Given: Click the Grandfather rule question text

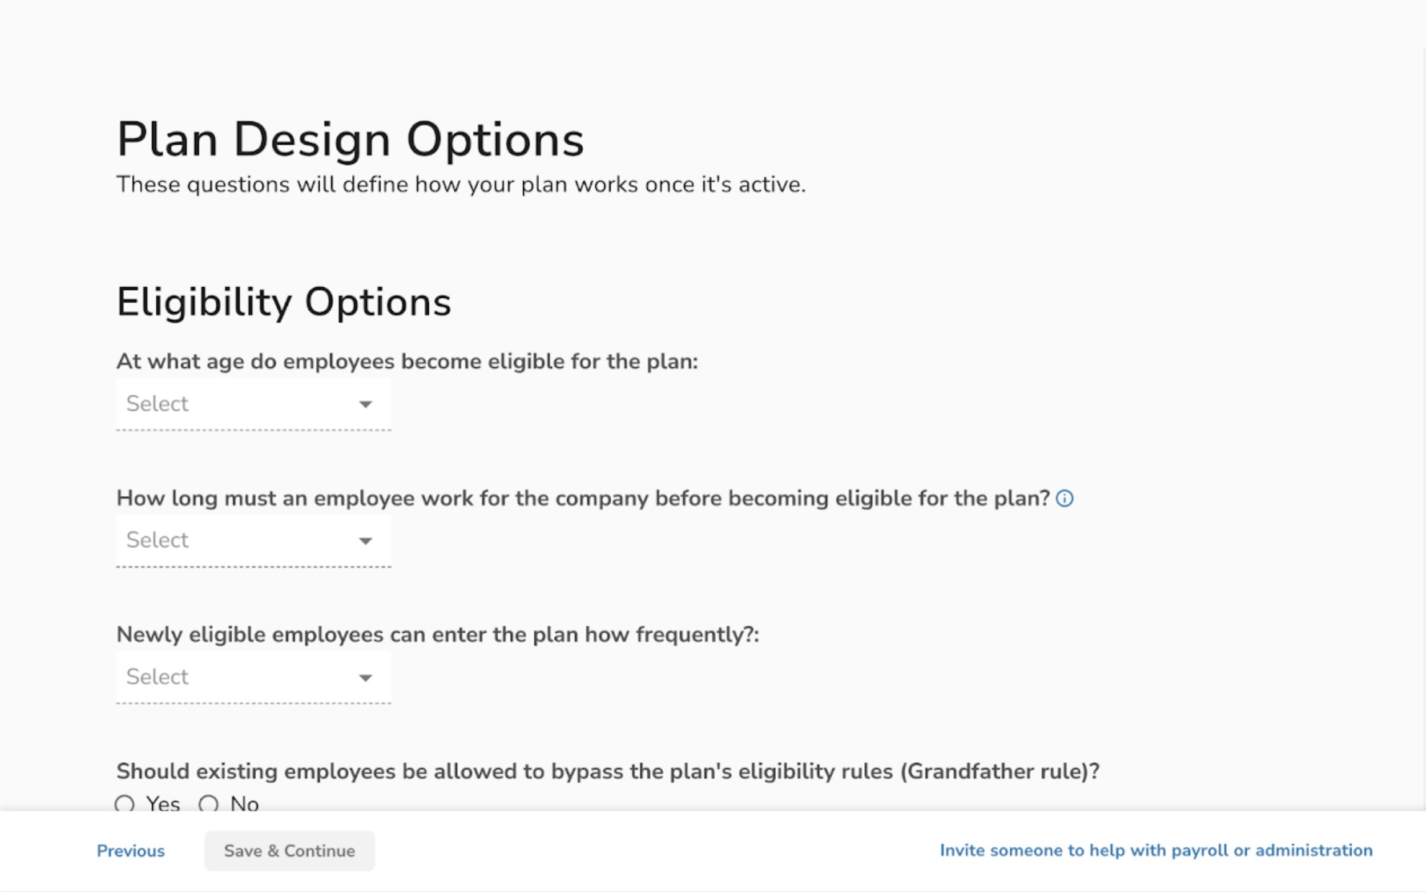Looking at the screenshot, I should (x=608, y=771).
